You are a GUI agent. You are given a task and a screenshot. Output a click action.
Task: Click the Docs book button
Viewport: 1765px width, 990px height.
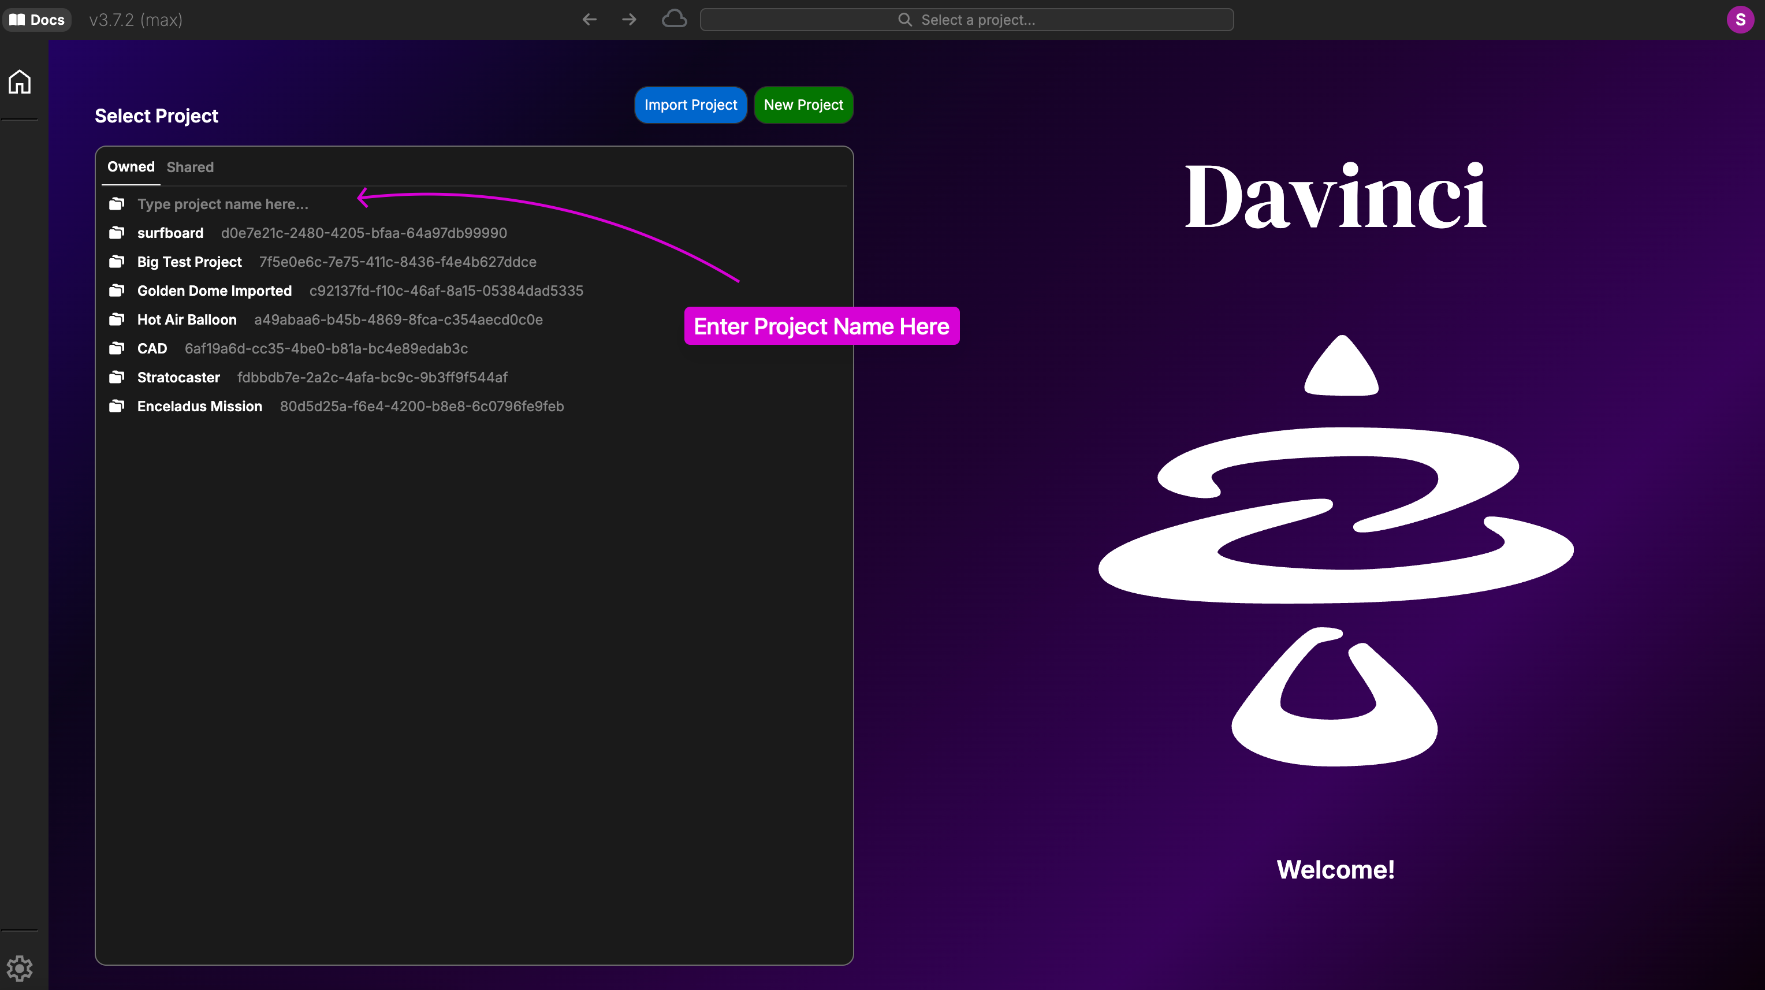[x=37, y=20]
